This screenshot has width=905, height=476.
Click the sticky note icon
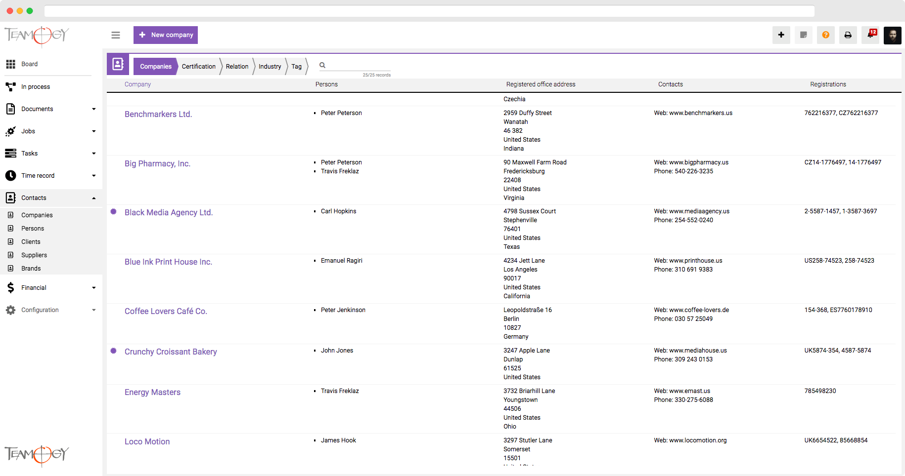pos(803,35)
